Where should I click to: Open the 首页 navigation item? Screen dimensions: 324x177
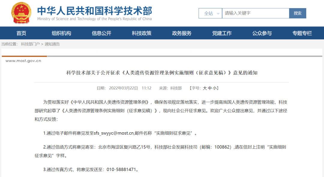coord(21,33)
